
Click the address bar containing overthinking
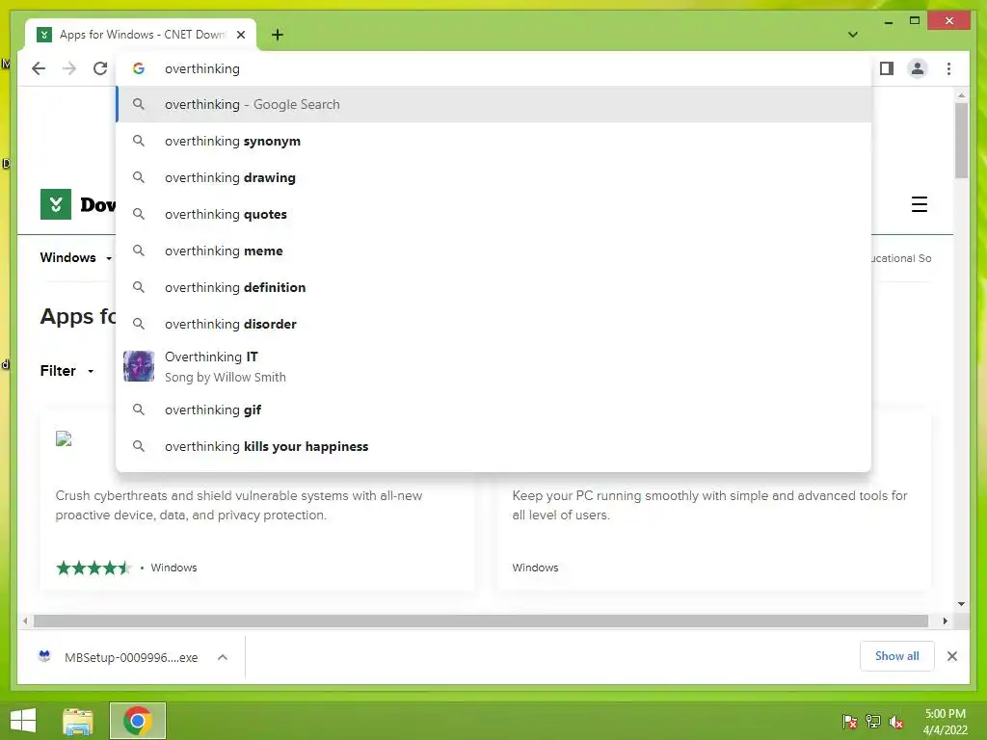(x=493, y=68)
